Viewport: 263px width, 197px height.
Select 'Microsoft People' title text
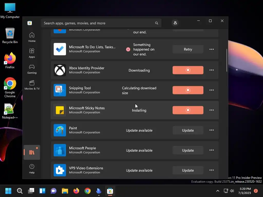click(82, 148)
